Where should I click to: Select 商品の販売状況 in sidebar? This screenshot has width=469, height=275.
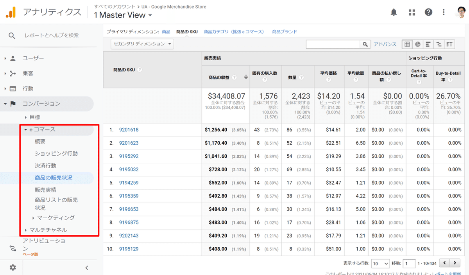point(54,178)
